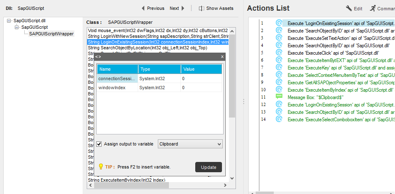Screen dimensions: 395x194
Task: Collapse the SapGUIScript namespace node
Action: click(17, 27)
